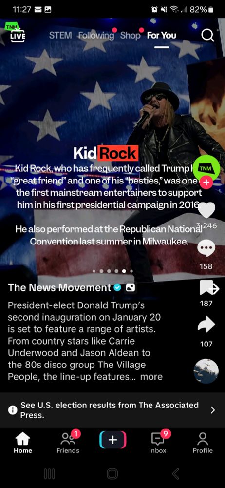Screen dimensions: 225x488
Task: Save post with the bookmark icon
Action: [x=208, y=288]
